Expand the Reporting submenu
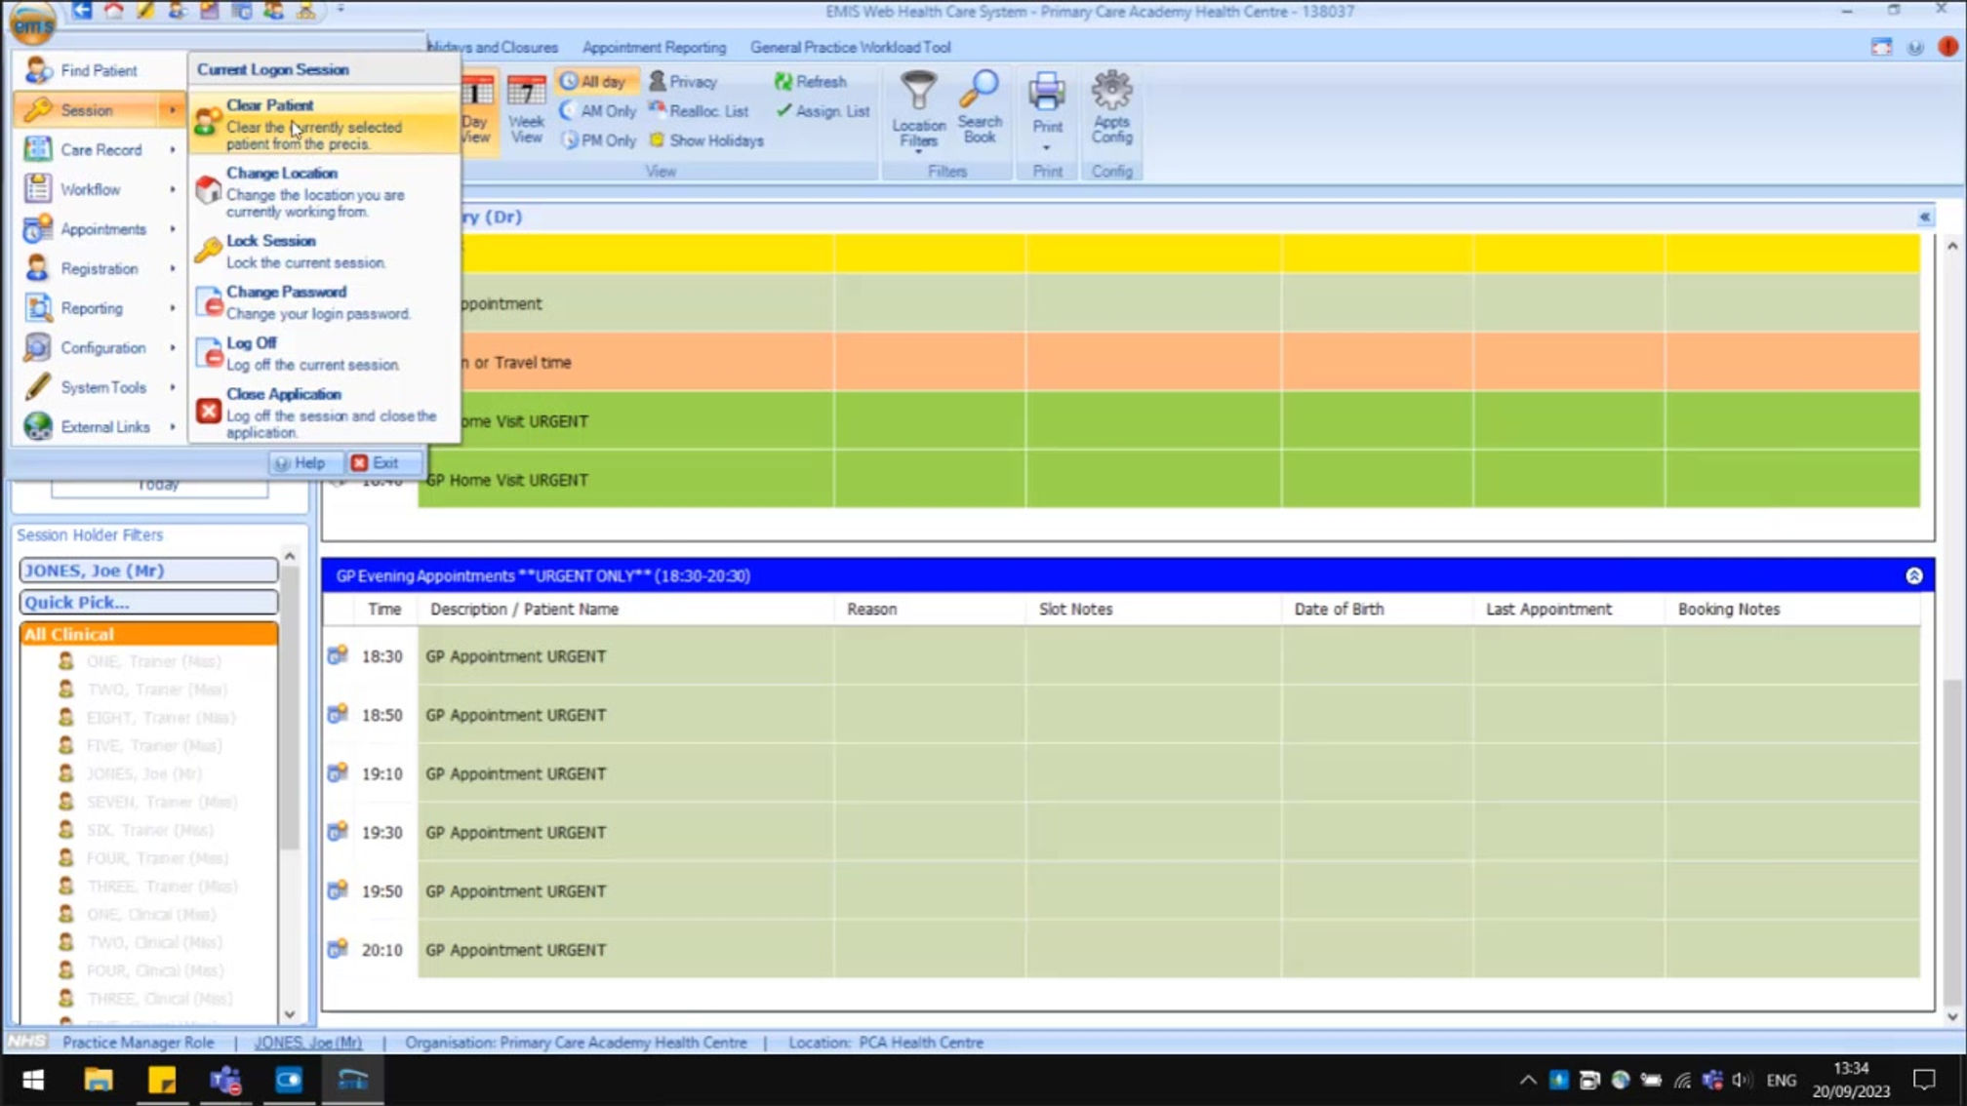Viewport: 1967px width, 1106px height. pos(98,308)
